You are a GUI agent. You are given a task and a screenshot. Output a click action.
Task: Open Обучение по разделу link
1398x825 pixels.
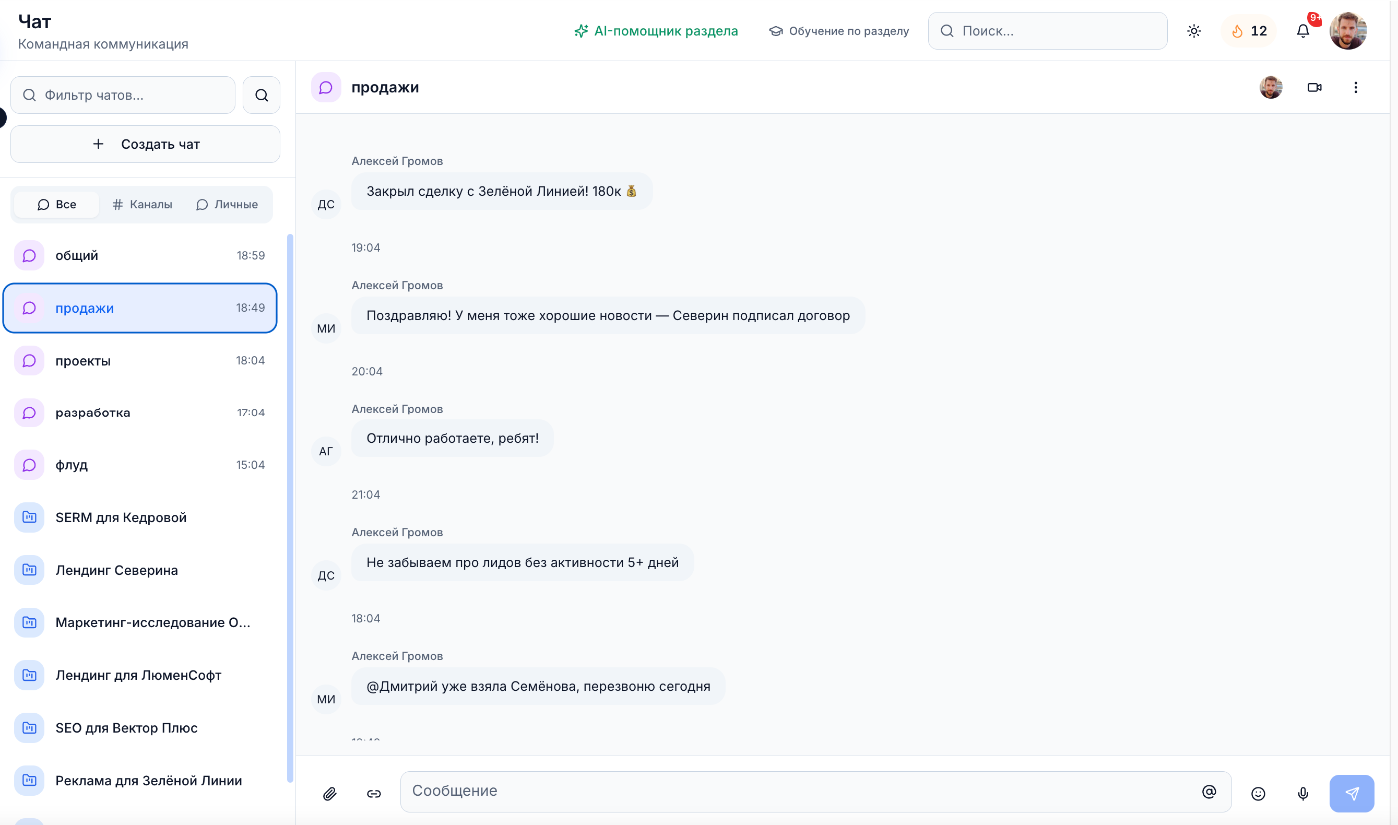coord(839,31)
